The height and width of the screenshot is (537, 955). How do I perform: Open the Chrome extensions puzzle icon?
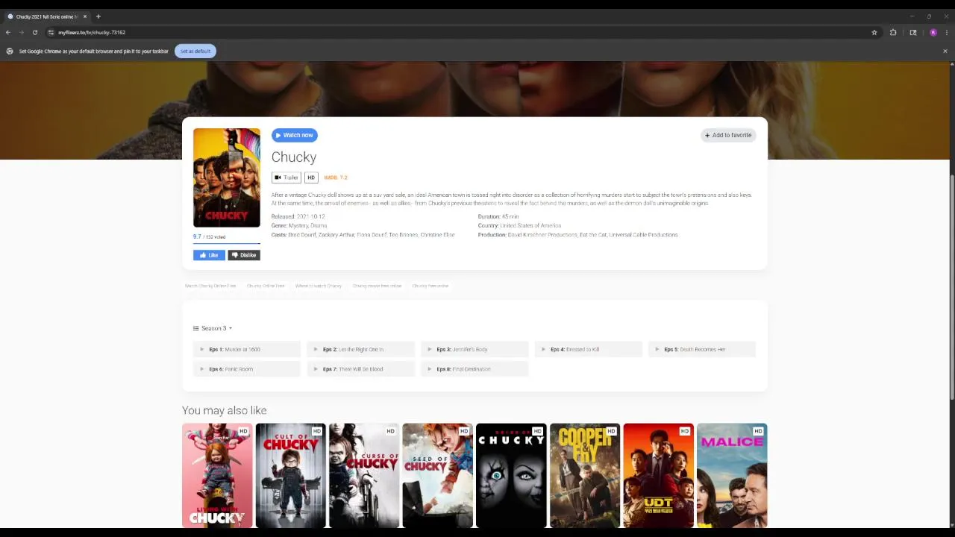(893, 33)
